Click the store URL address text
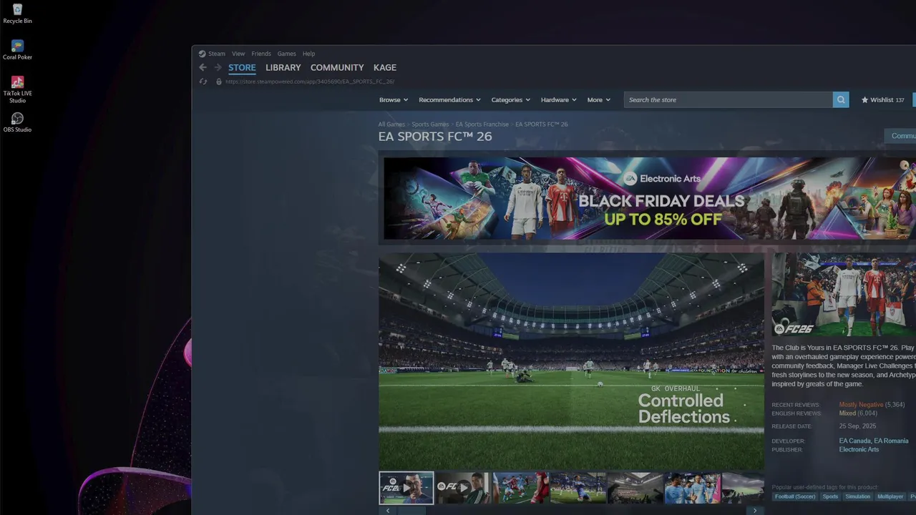 point(310,82)
